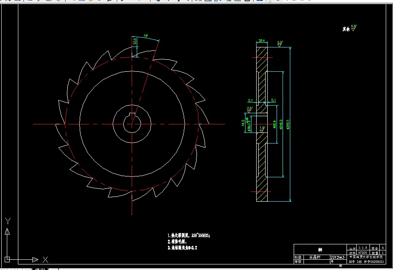Select the 其余 label text
Viewport: 393px width, 270px height.
coord(346,29)
